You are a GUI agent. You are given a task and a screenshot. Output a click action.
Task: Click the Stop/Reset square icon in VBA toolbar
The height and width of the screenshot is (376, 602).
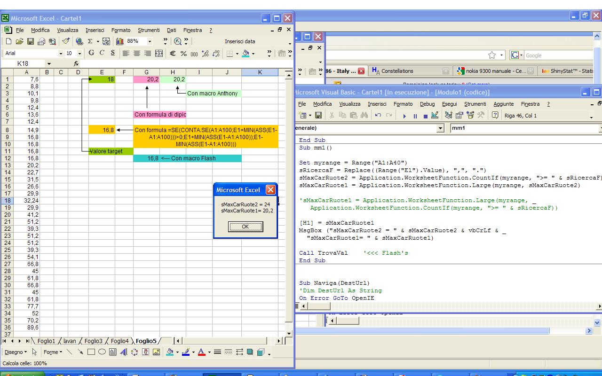(425, 116)
